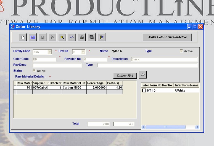Click the Delete RM button

pos(125,76)
